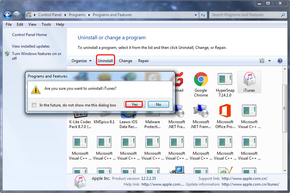
Task: Open update information link apple.com.cn/itunes
Action: point(250,184)
